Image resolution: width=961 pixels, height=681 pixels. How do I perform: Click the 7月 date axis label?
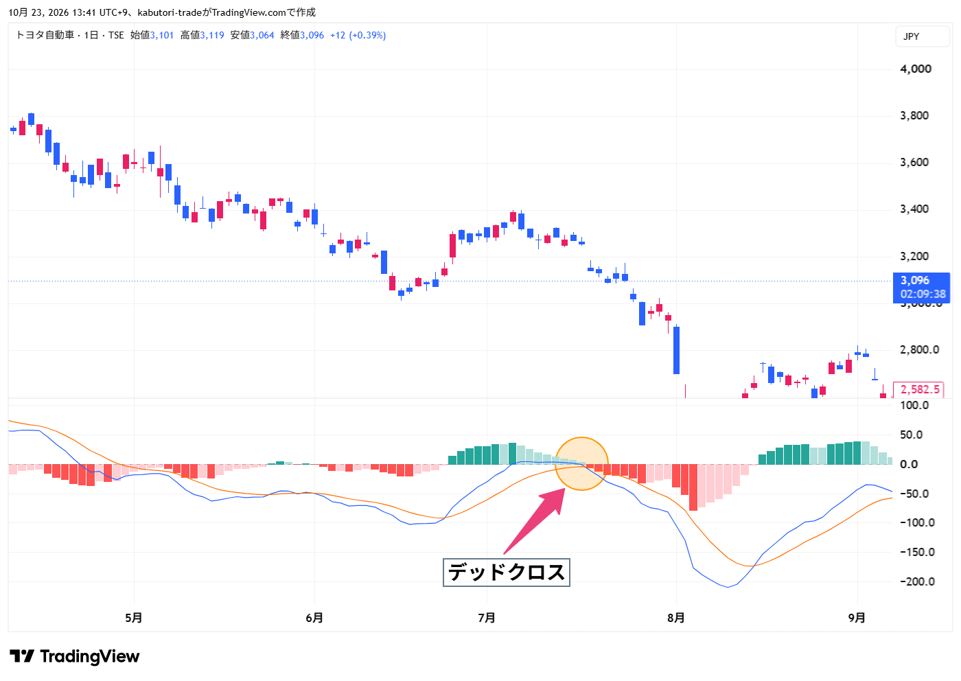point(487,618)
